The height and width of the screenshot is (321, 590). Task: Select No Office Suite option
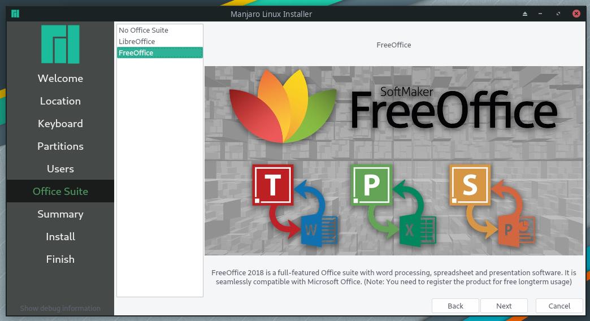point(159,30)
